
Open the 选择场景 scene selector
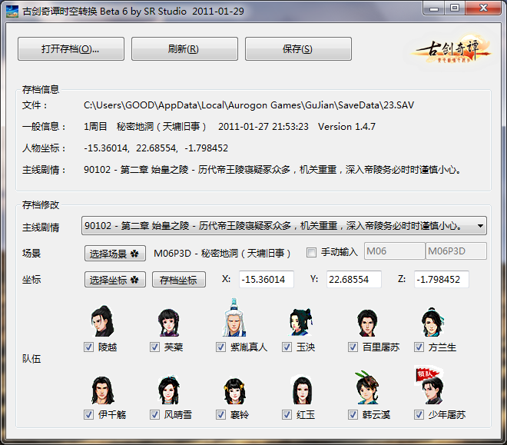[114, 253]
